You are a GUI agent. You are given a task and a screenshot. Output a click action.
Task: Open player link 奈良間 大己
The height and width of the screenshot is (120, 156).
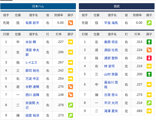point(32,105)
